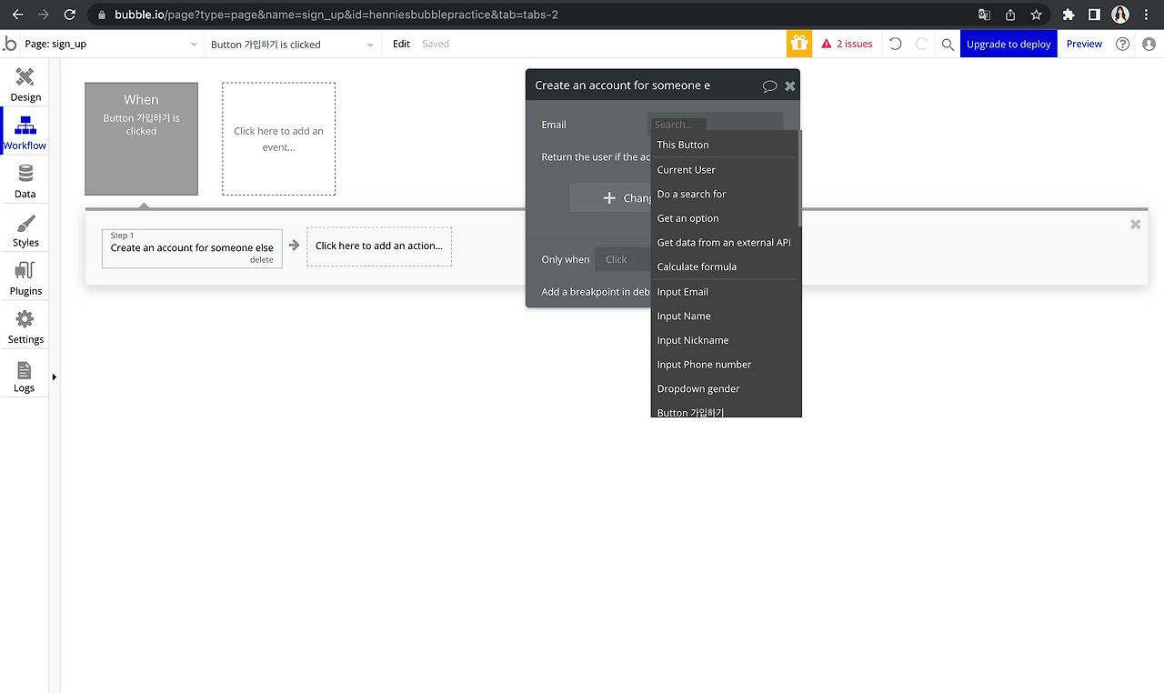The height and width of the screenshot is (693, 1164).
Task: View the 2 issues warning
Action: 847,44
